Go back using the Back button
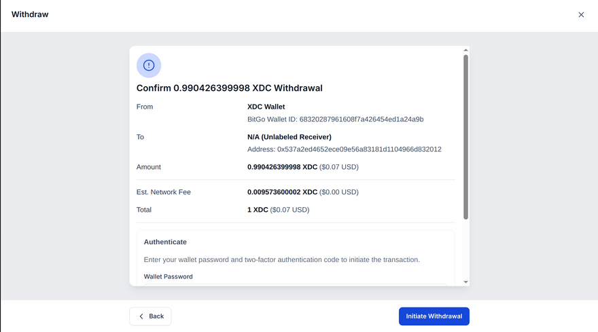The image size is (598, 332). coord(150,316)
